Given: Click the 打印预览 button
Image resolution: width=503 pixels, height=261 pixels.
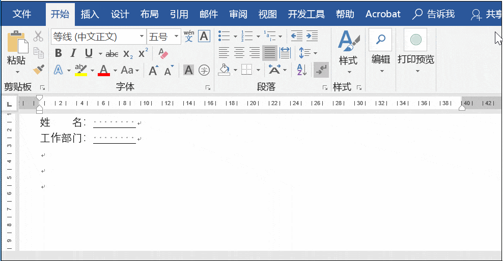Looking at the screenshot, I should (415, 51).
